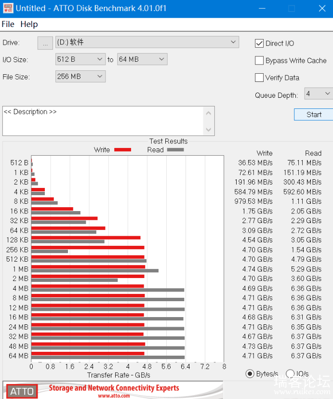Open the 512 B I/O size dropdown
The height and width of the screenshot is (399, 333).
pyautogui.click(x=80, y=59)
